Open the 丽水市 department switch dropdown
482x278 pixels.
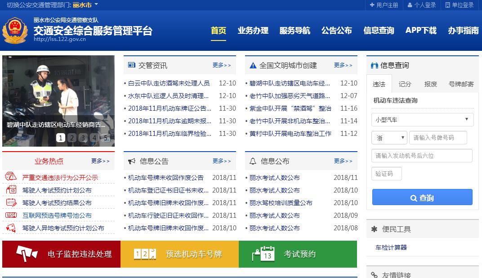pyautogui.click(x=85, y=5)
